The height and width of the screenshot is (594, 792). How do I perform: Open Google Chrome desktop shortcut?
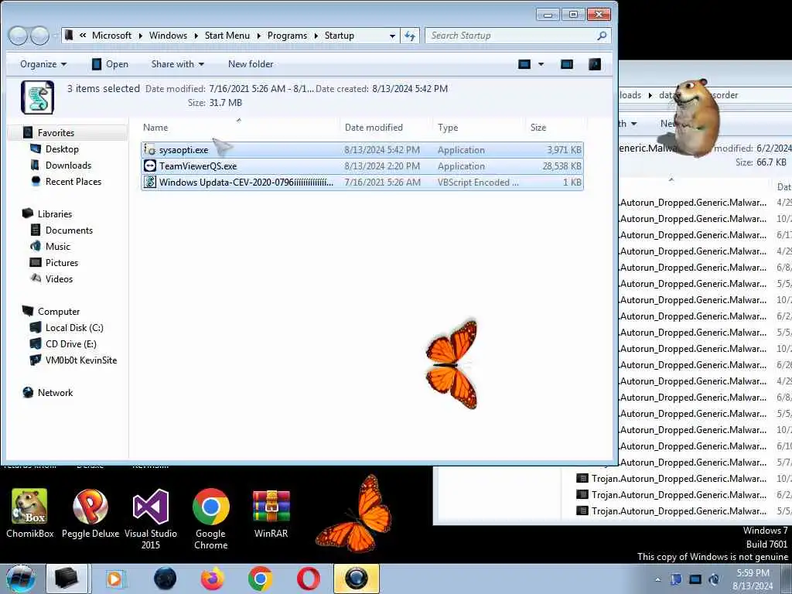tap(210, 519)
